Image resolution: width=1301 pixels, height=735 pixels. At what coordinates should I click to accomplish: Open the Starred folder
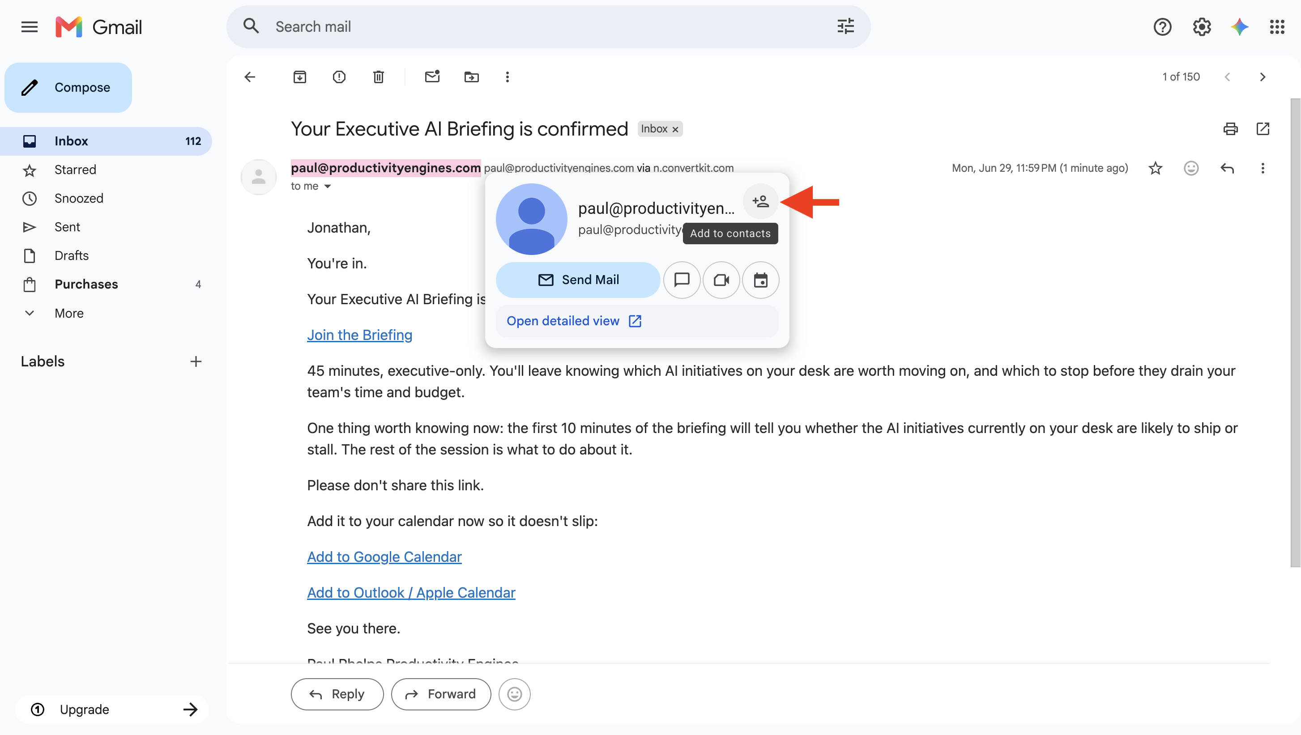(106, 170)
